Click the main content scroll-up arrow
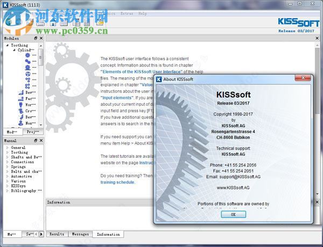The image size is (323, 247). point(318,45)
